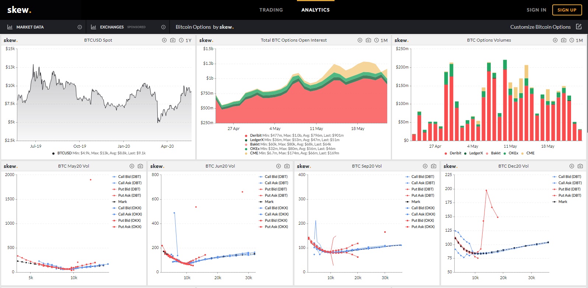Toggle CME in Options Volumes legend
This screenshot has height=288, width=588.
(528, 153)
